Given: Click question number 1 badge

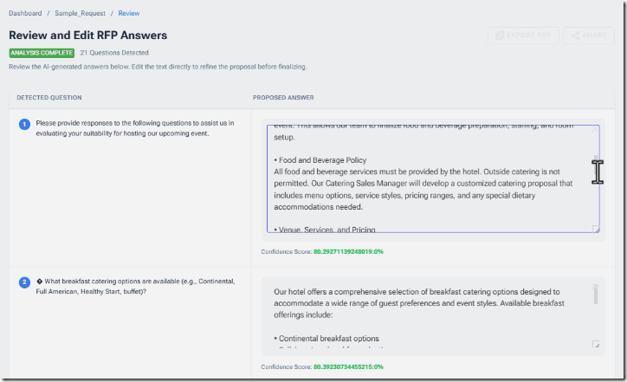Looking at the screenshot, I should pos(24,124).
